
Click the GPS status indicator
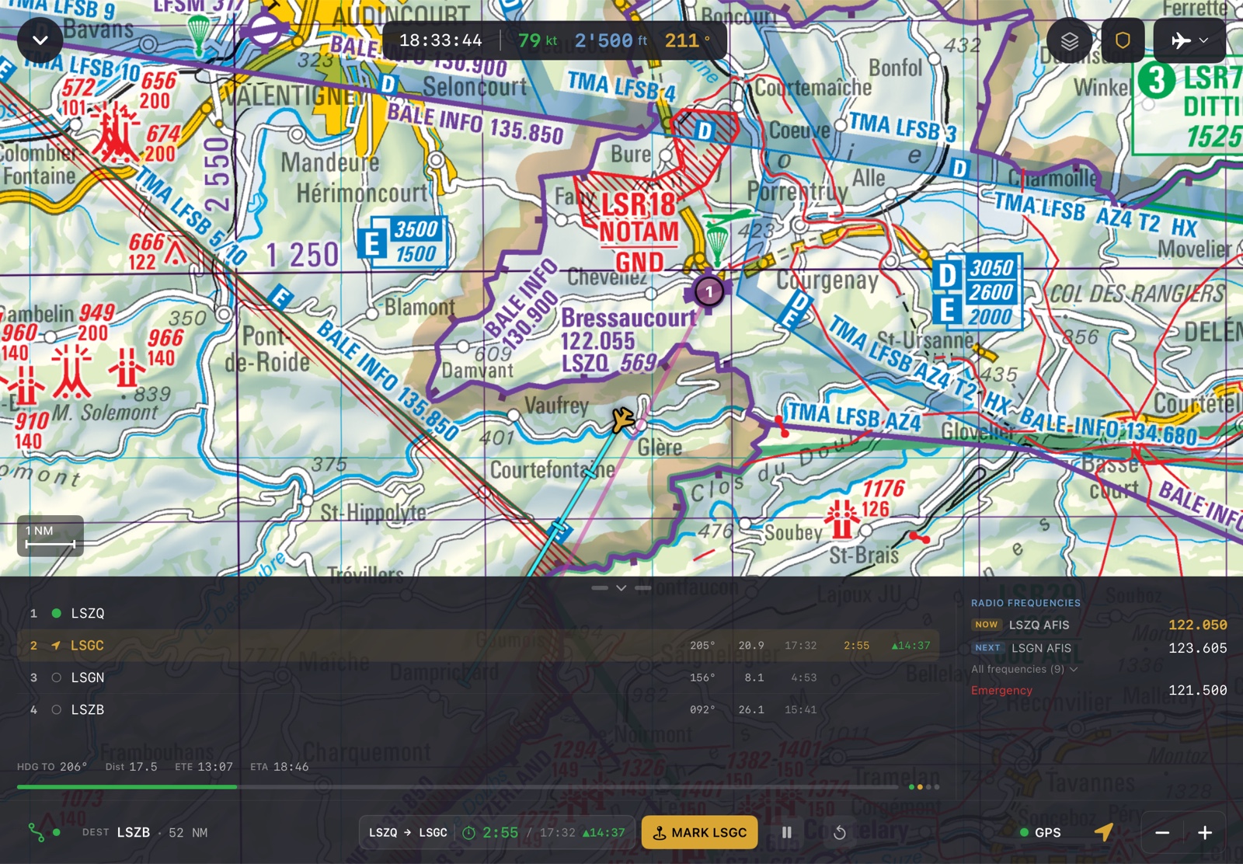[1039, 832]
